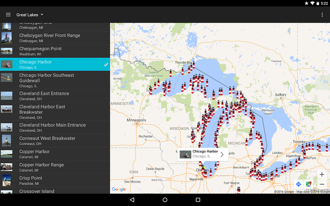Choose Copper Harbor Range in list
This screenshot has width=330, height=206.
point(55,167)
